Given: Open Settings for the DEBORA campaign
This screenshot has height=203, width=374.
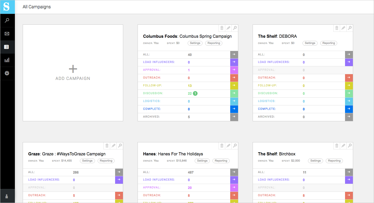Looking at the screenshot, I should (310, 43).
